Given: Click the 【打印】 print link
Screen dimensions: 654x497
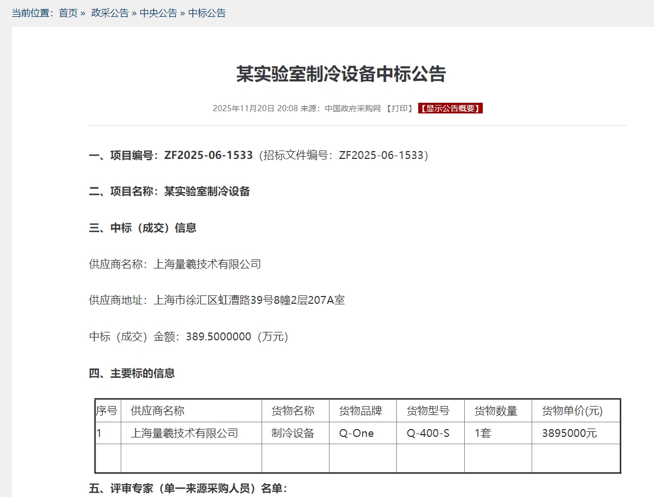Looking at the screenshot, I should click(x=399, y=108).
